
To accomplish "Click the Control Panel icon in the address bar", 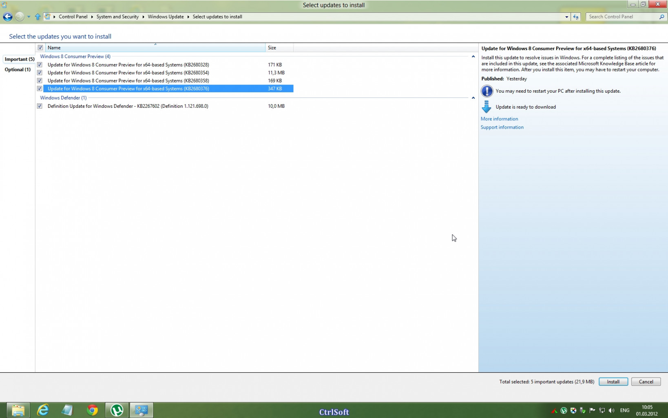I will click(47, 17).
